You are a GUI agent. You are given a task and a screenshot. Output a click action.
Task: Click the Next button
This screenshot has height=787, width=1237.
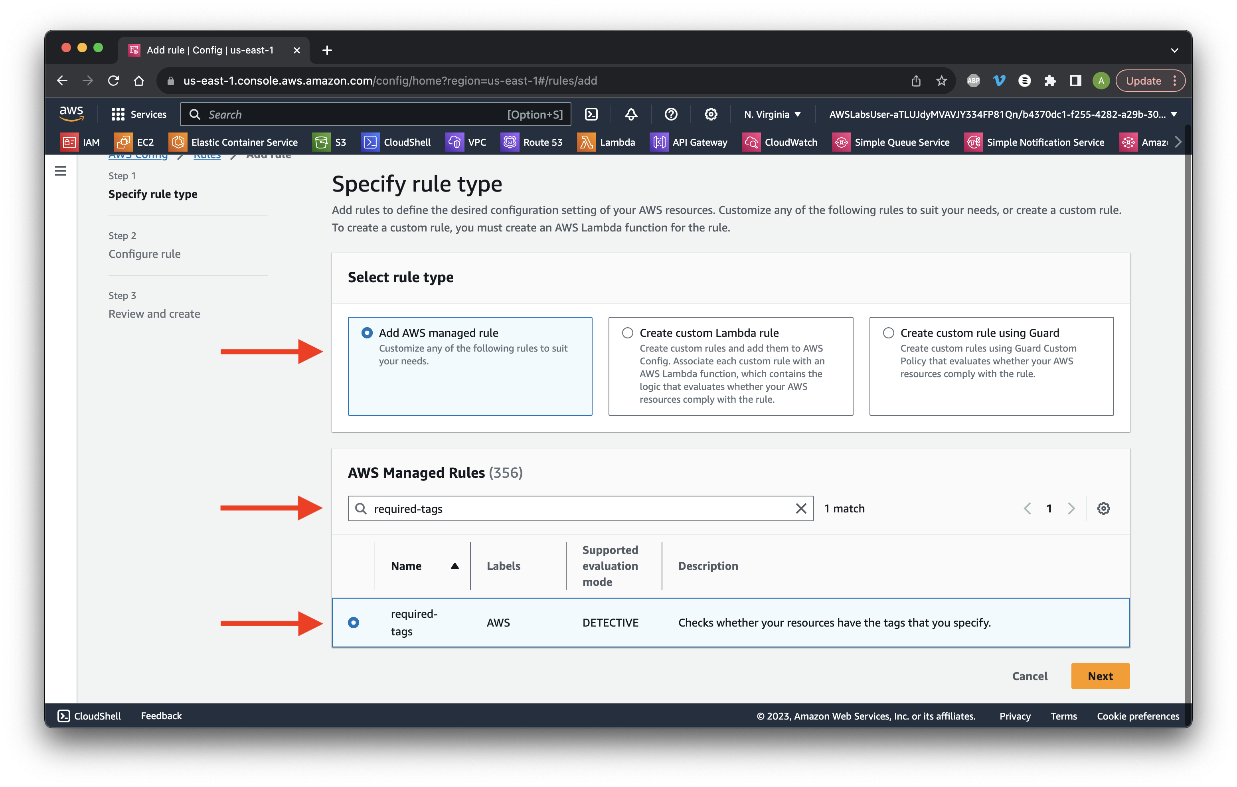1100,676
